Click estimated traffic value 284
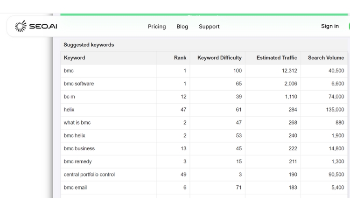This screenshot has height=210, width=350. (293, 110)
